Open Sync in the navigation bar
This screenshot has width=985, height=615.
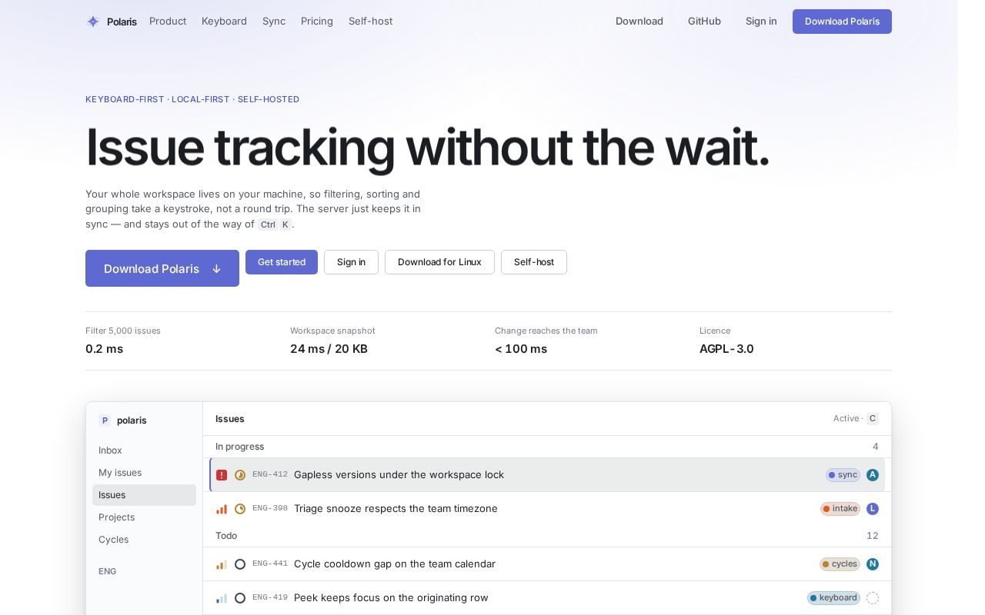point(274,22)
